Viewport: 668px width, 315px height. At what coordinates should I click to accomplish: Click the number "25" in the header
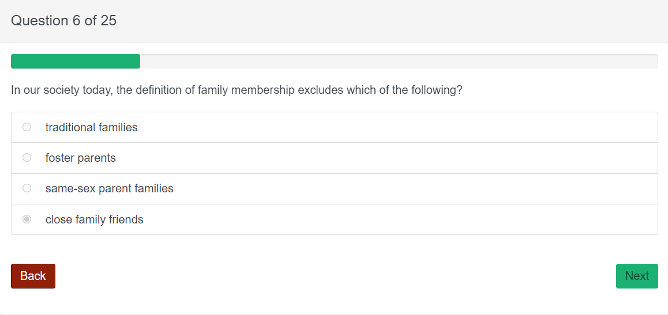(108, 21)
